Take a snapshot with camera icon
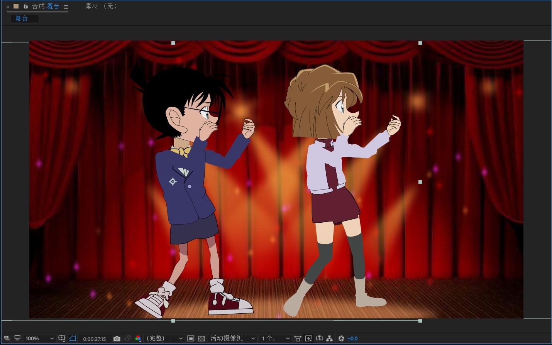Screen dimensions: 552x345 click(x=117, y=338)
